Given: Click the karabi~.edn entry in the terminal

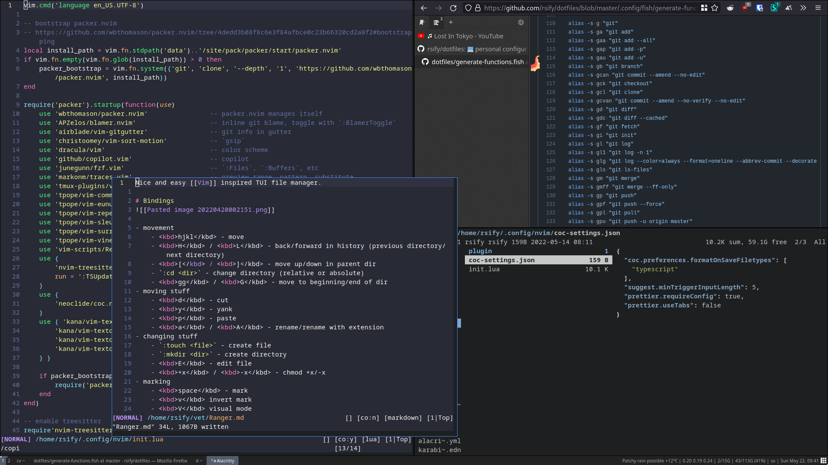Looking at the screenshot, I should tap(439, 450).
